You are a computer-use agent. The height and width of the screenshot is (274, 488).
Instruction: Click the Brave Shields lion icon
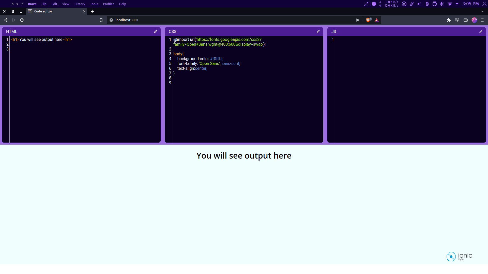[x=368, y=20]
